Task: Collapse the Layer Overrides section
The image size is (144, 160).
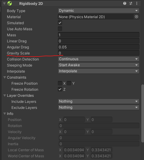Action: 5,95
